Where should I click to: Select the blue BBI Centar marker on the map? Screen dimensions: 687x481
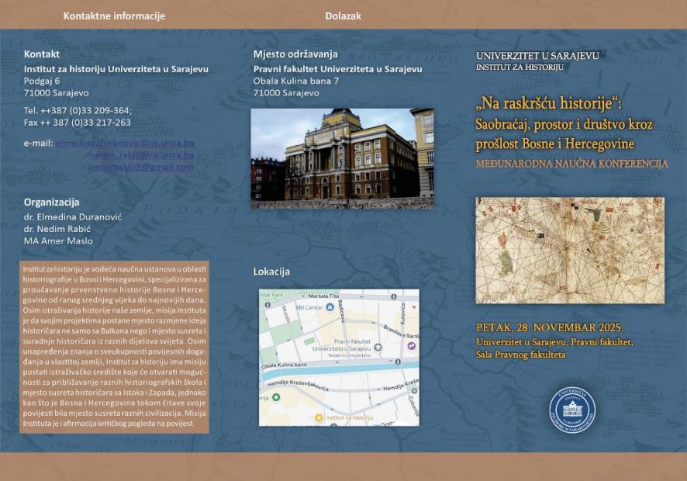tap(329, 308)
